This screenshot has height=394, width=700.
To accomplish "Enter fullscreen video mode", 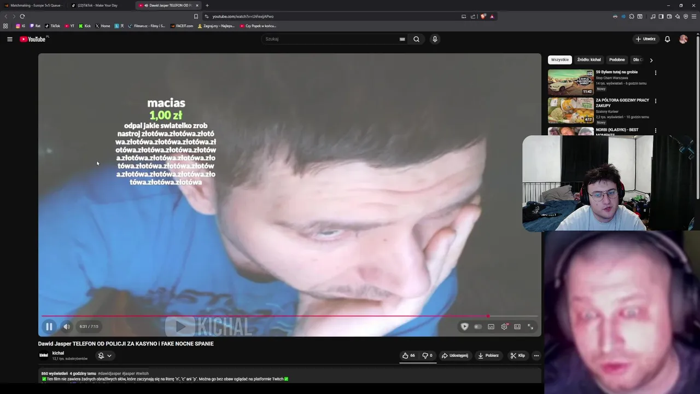I will [x=530, y=327].
